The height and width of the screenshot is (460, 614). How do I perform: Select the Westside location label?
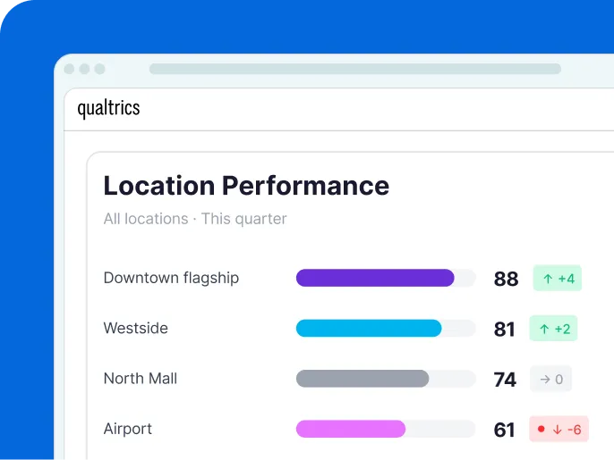click(135, 328)
